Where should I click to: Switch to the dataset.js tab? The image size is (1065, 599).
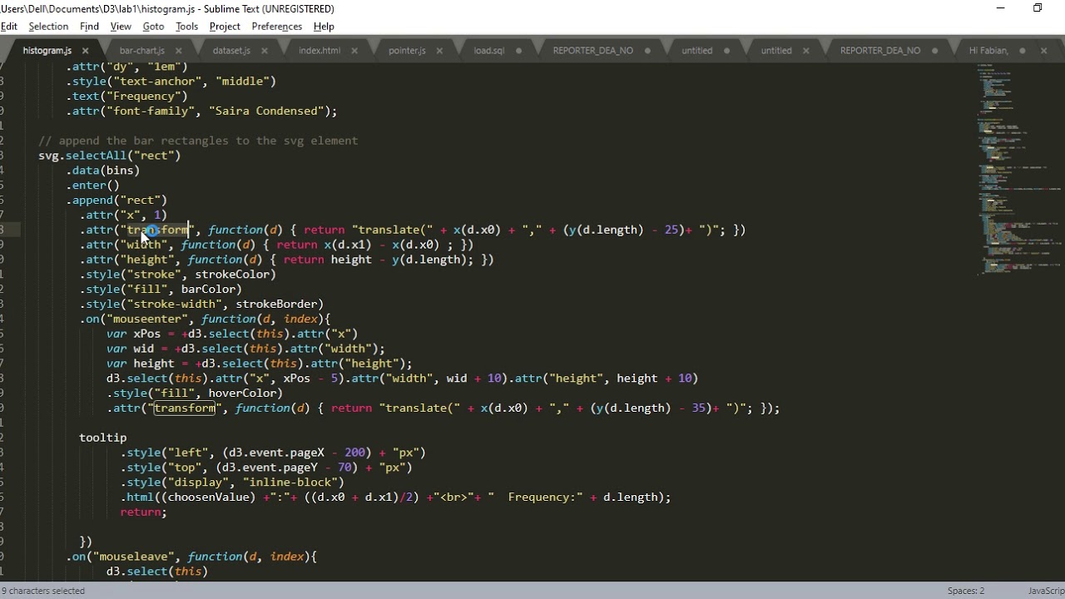pyautogui.click(x=231, y=51)
